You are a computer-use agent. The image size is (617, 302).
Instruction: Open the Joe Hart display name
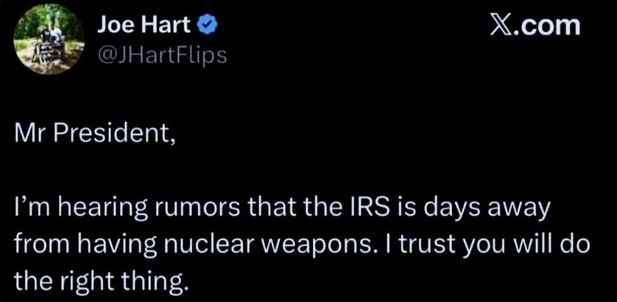click(x=147, y=27)
